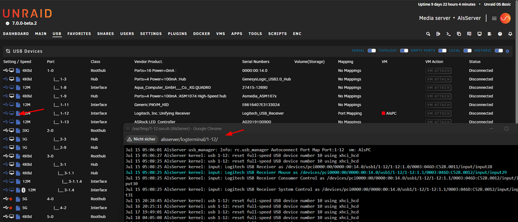Toggle the Empty Ports switch
This screenshot has width=518, height=222.
[x=442, y=51]
